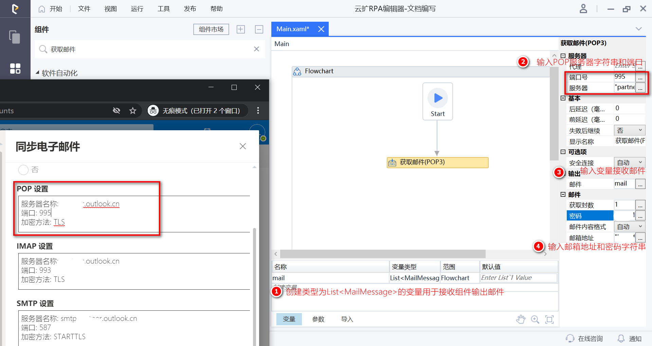The image size is (652, 346).
Task: Click the flowchart horizontal scrollbar
Action: [x=383, y=254]
